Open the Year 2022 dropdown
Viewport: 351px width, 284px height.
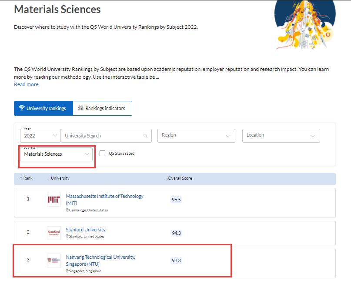click(x=41, y=136)
